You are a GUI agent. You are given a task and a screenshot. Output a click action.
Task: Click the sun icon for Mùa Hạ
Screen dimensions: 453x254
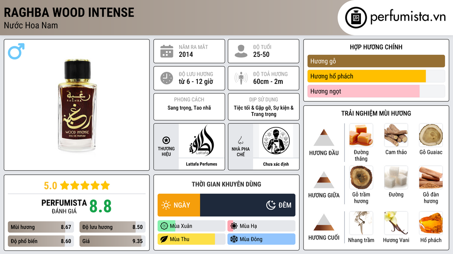coord(234,226)
